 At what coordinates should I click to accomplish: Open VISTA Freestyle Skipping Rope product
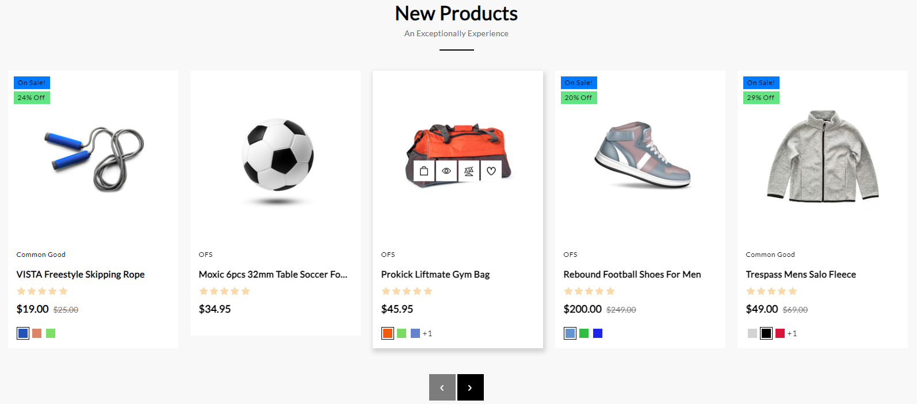(x=81, y=275)
